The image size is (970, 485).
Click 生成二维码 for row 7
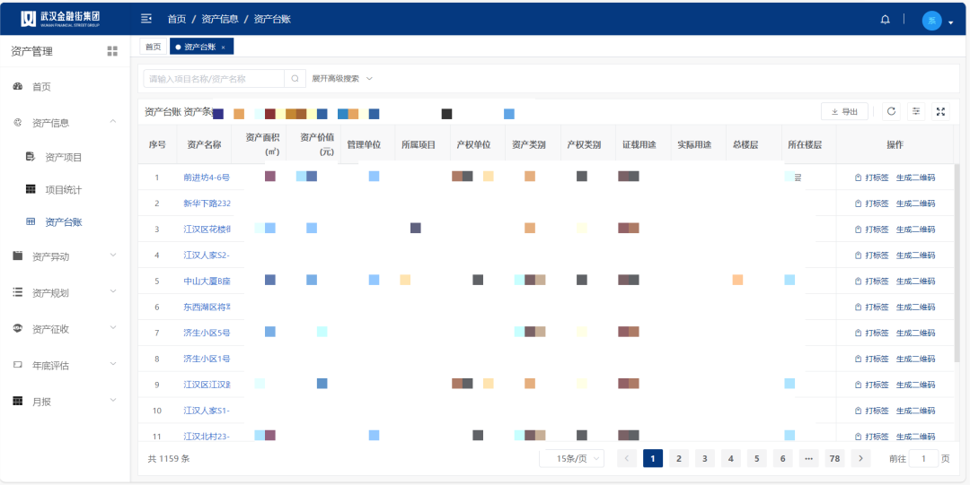click(x=915, y=333)
